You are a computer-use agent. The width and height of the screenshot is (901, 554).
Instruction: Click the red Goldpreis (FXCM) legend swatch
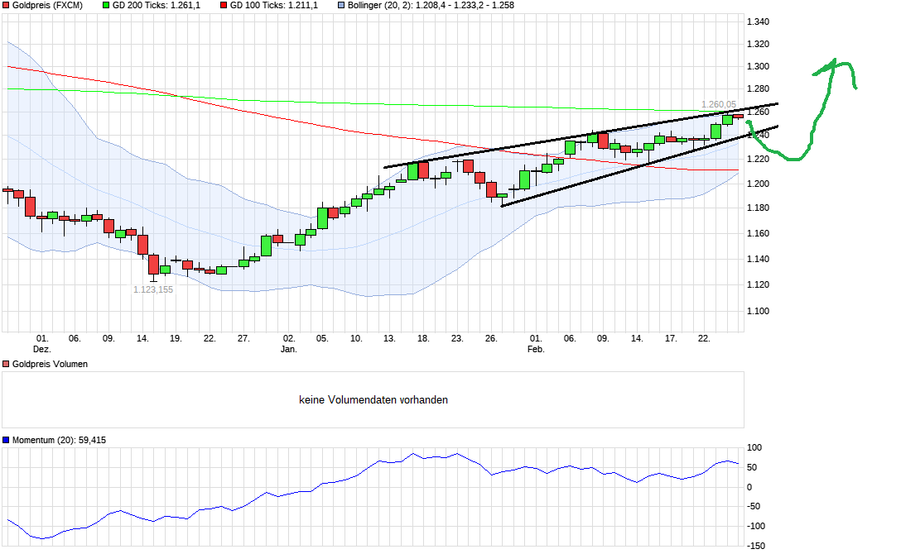pos(6,5)
